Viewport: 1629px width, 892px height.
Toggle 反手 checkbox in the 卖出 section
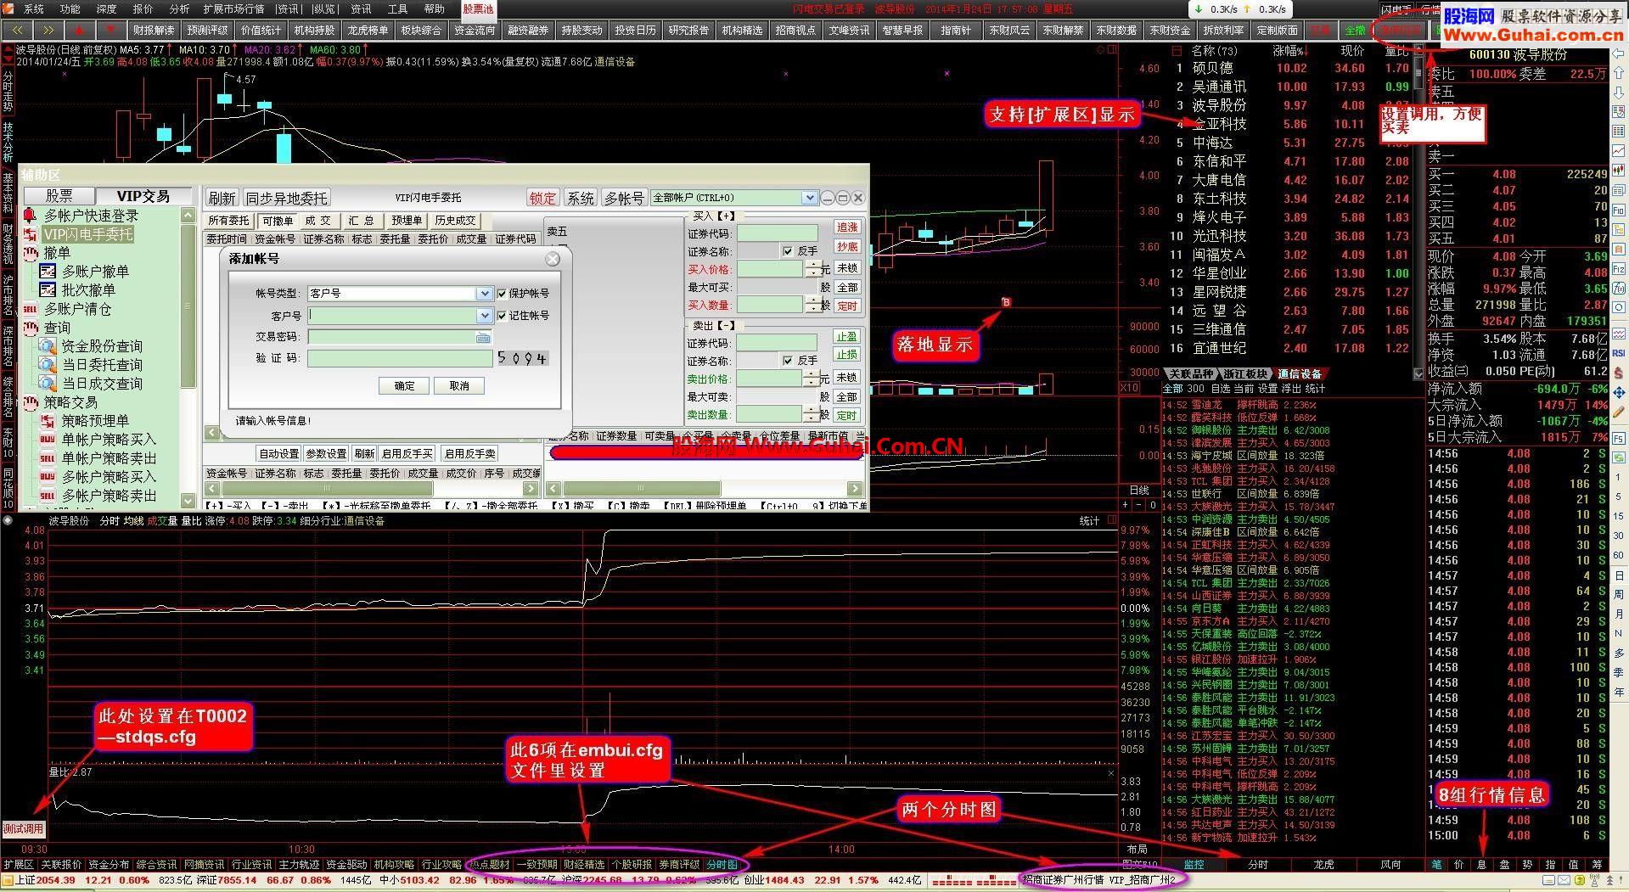(788, 361)
